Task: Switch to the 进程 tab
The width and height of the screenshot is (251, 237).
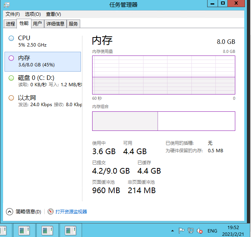Action: tap(10, 24)
